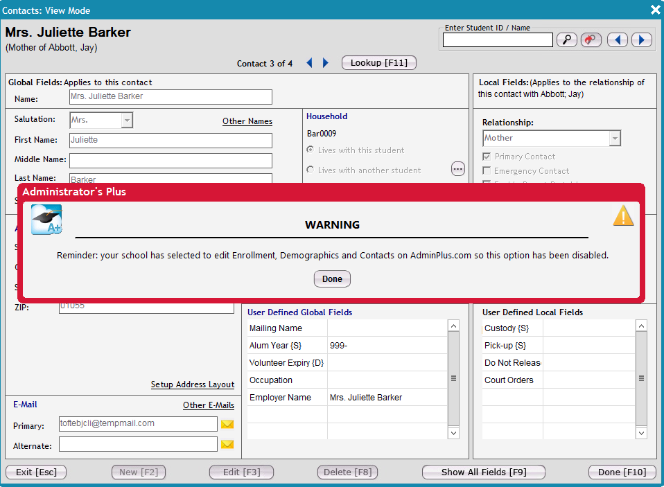Click the Delete [F8] button

click(348, 472)
